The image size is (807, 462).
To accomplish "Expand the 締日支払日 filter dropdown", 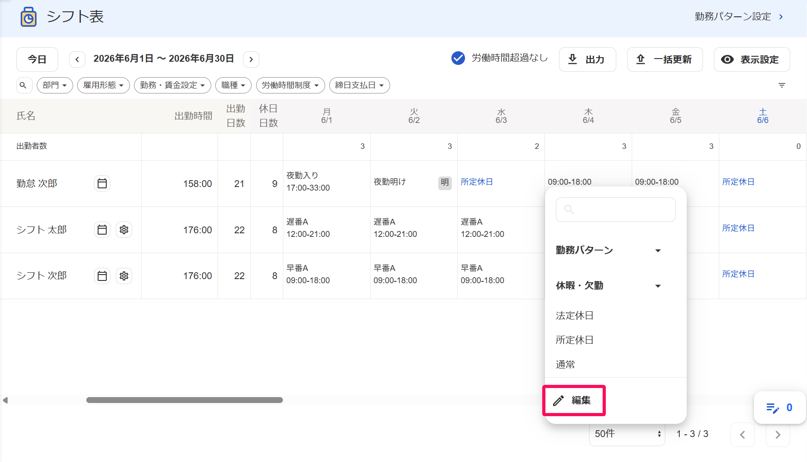I will [x=360, y=85].
